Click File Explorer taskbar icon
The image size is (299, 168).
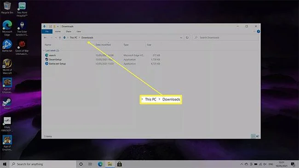pyautogui.click(x=110, y=164)
